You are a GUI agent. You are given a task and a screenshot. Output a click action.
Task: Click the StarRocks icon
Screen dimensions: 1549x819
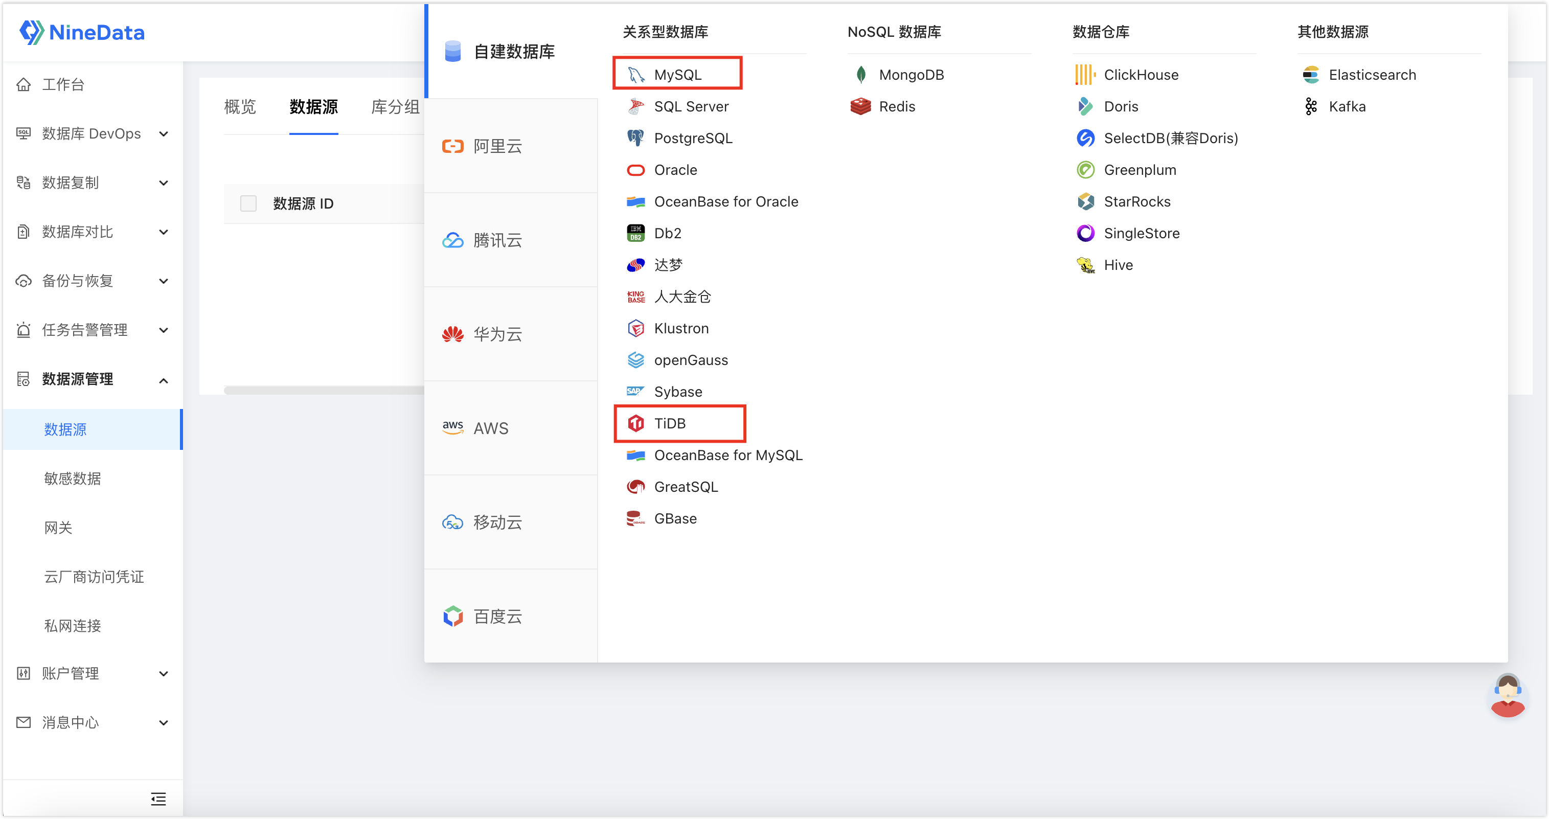(x=1085, y=201)
